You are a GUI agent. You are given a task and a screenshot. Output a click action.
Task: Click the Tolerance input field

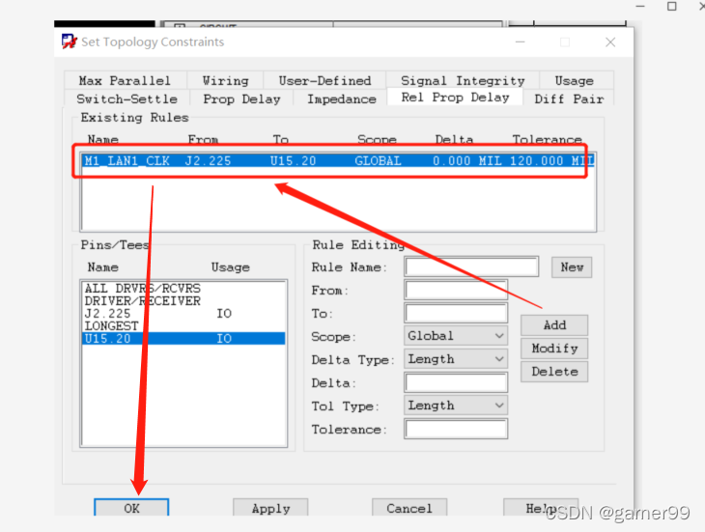click(x=456, y=429)
